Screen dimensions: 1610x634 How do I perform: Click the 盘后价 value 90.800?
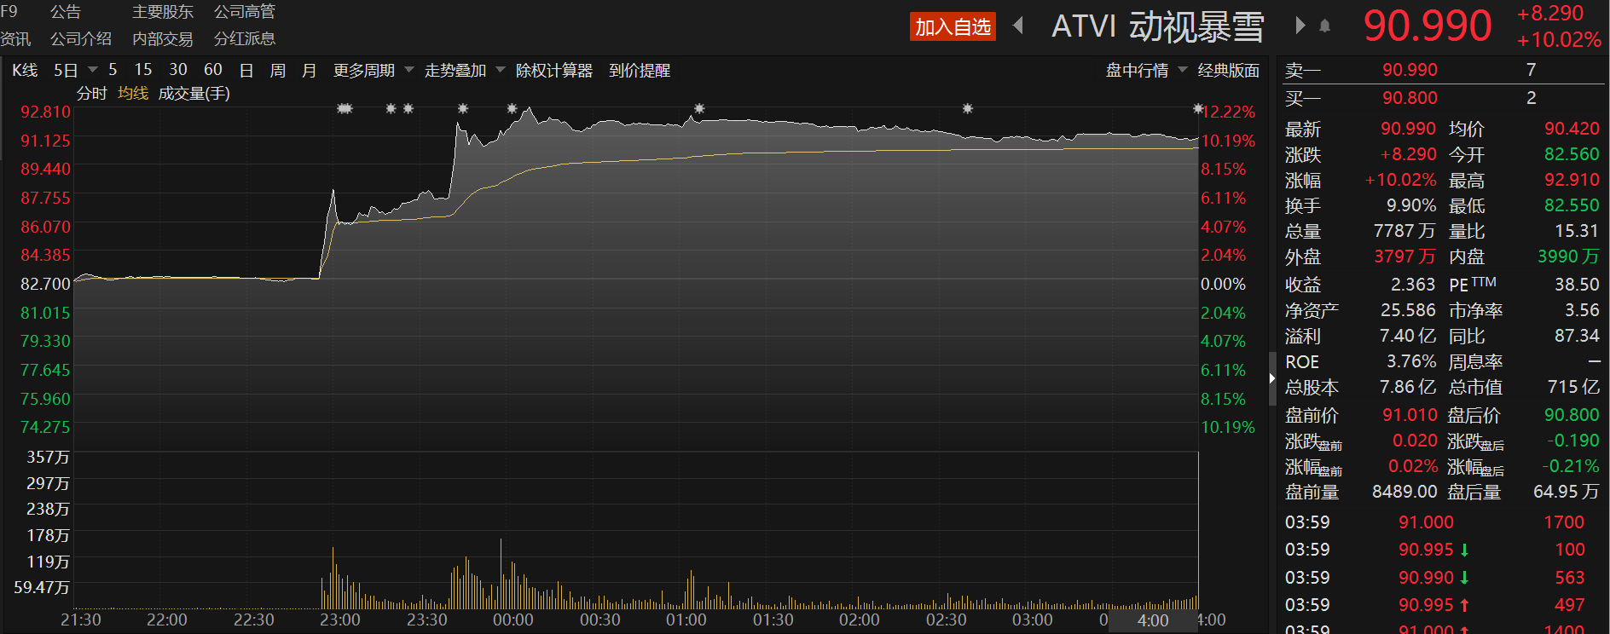tap(1572, 415)
